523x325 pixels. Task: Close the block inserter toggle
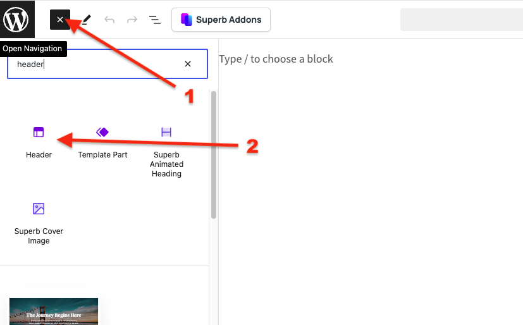pos(60,20)
